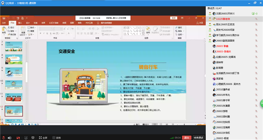Click the red 退出 button
This screenshot has height=140, width=263.
[187, 138]
